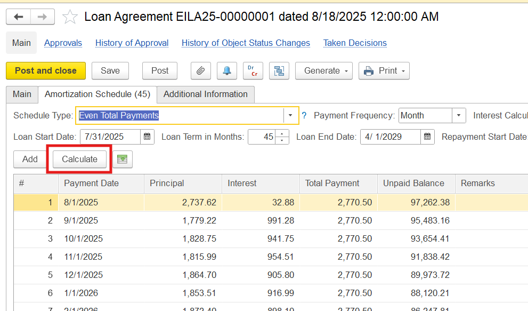Screen dimensions: 528x311
Task: Open the Print dropdown menu
Action: [384, 70]
